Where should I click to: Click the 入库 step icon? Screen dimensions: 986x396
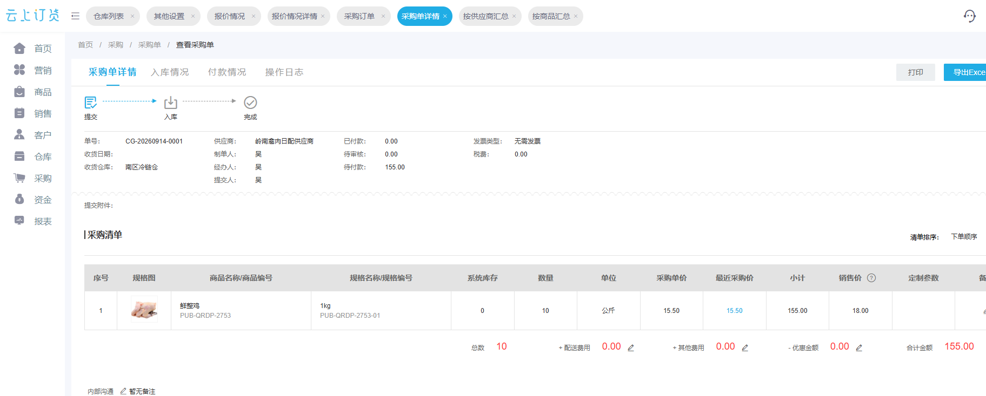point(171,103)
